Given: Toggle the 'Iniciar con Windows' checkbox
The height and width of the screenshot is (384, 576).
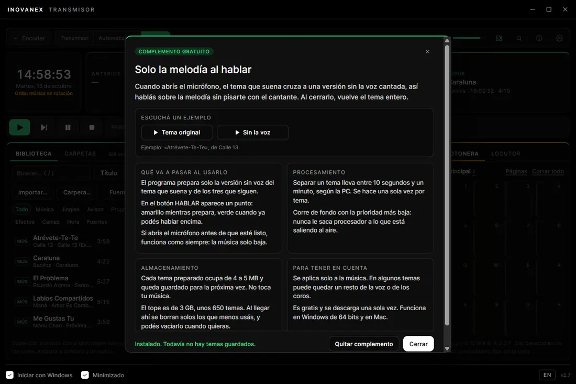Looking at the screenshot, I should (10, 375).
